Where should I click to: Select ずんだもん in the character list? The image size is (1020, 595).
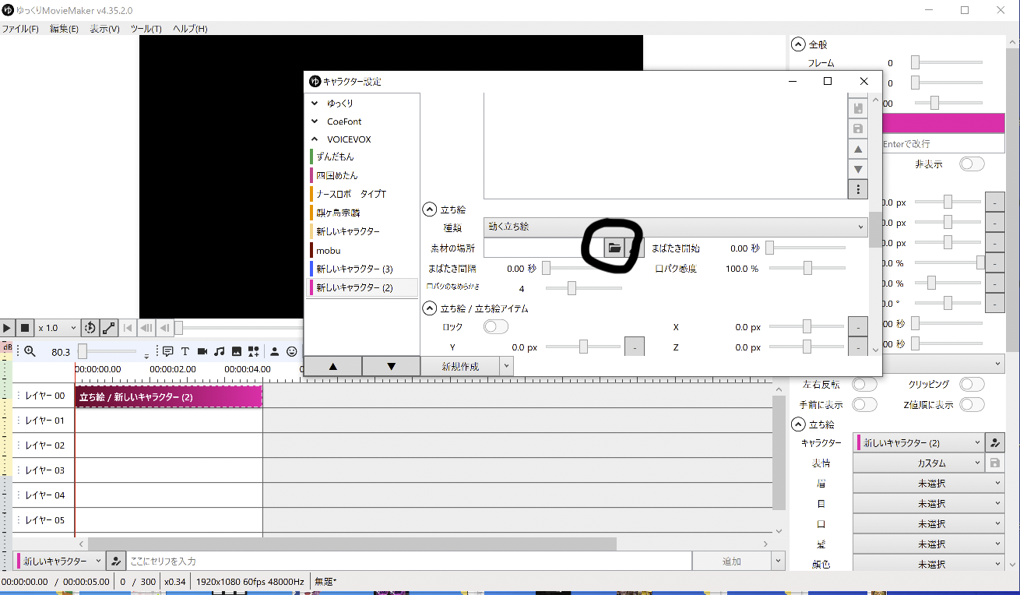coord(336,157)
